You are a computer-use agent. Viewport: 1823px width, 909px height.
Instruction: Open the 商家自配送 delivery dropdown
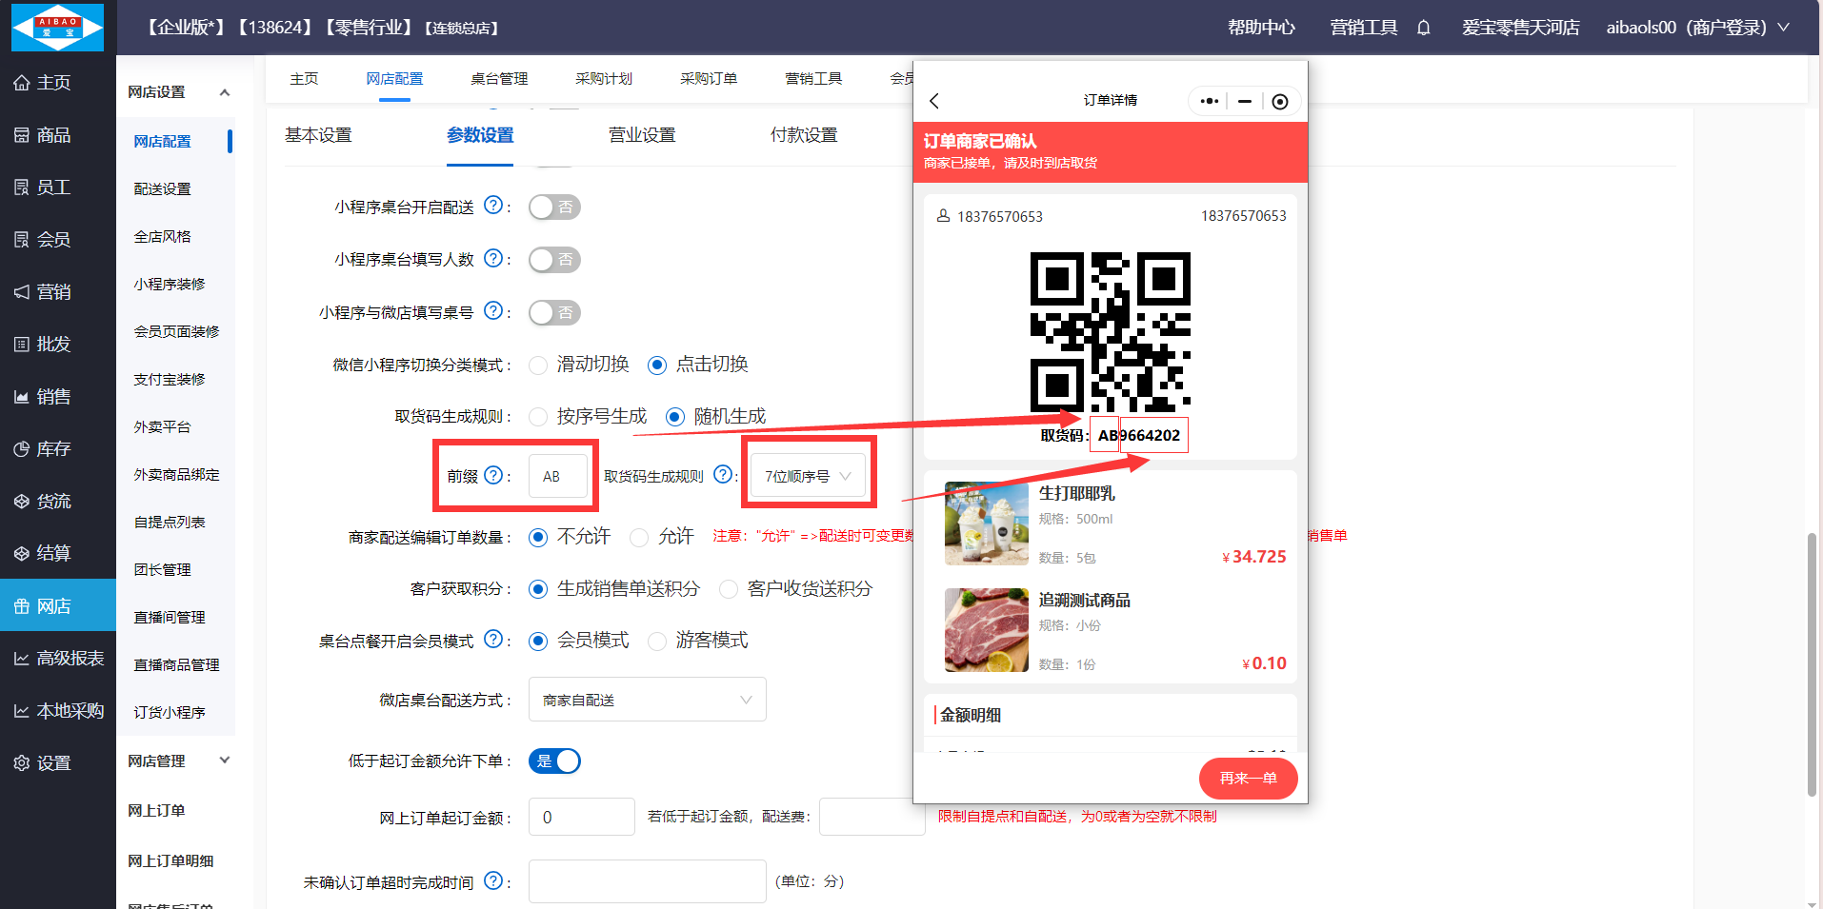pos(648,700)
